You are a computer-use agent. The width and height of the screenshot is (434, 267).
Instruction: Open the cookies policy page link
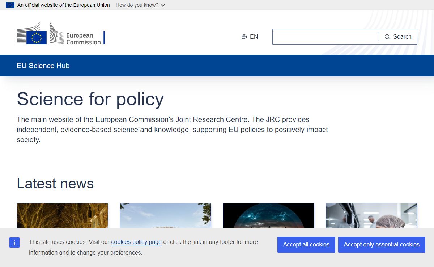coord(136,242)
